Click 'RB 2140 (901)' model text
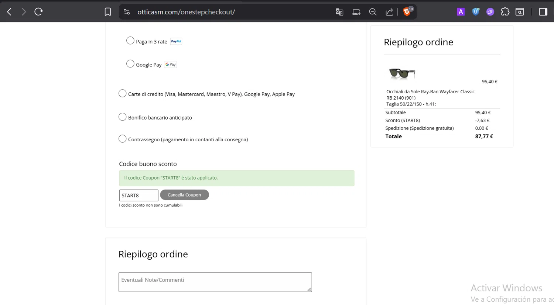Viewport: 554px width, 305px height. tap(401, 98)
